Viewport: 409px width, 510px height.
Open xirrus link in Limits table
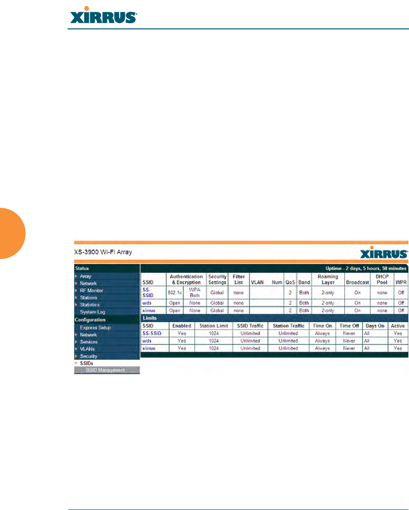coord(149,349)
